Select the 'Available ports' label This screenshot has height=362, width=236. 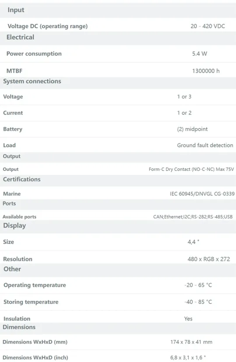click(x=19, y=217)
